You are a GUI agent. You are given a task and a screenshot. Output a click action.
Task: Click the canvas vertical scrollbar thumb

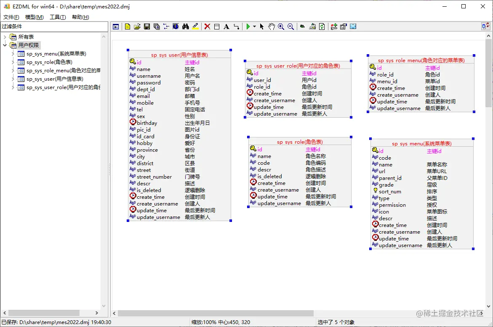pos(488,73)
